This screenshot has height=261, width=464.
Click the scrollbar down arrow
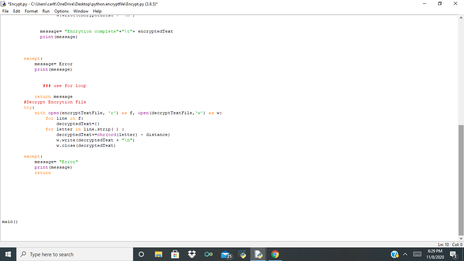coord(461,238)
